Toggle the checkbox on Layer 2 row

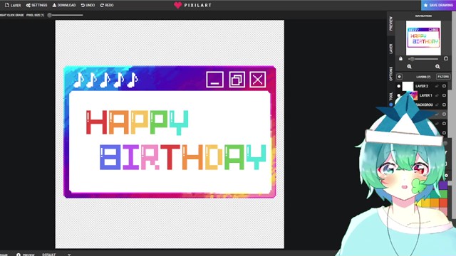444,86
